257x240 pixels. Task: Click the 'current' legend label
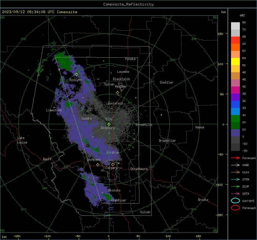tap(248, 201)
